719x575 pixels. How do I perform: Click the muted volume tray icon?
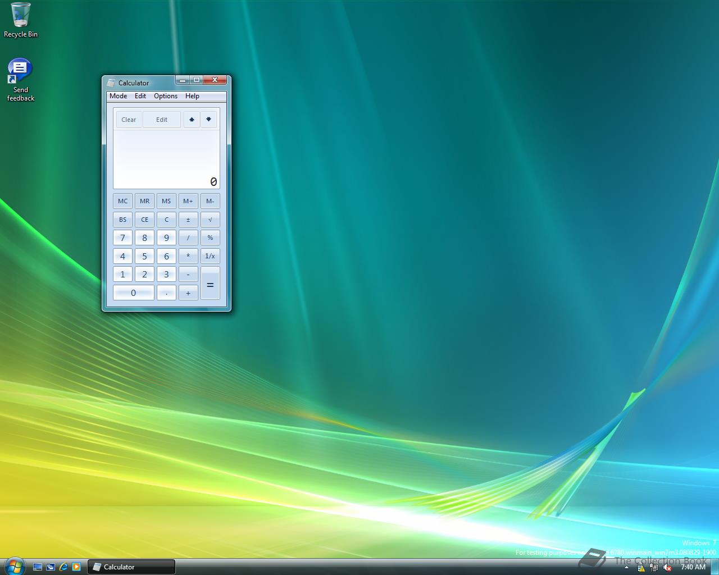coord(667,567)
